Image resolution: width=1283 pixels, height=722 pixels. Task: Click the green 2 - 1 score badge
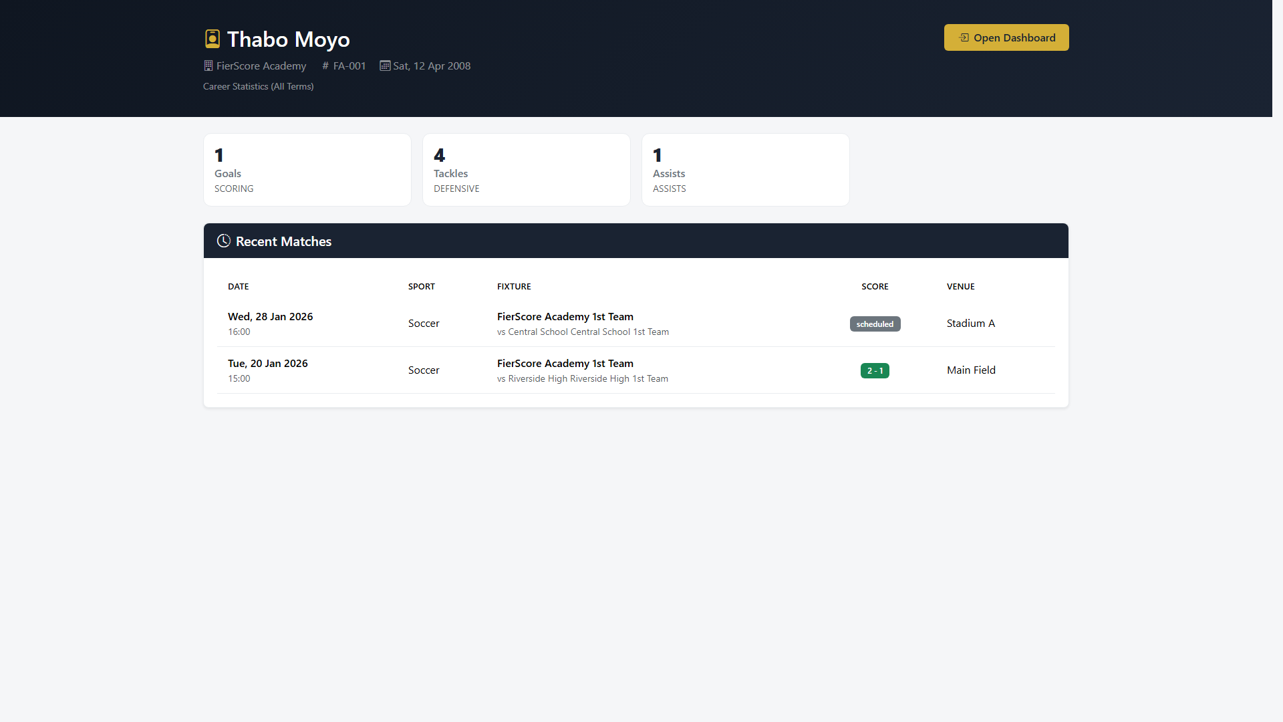[x=875, y=370]
